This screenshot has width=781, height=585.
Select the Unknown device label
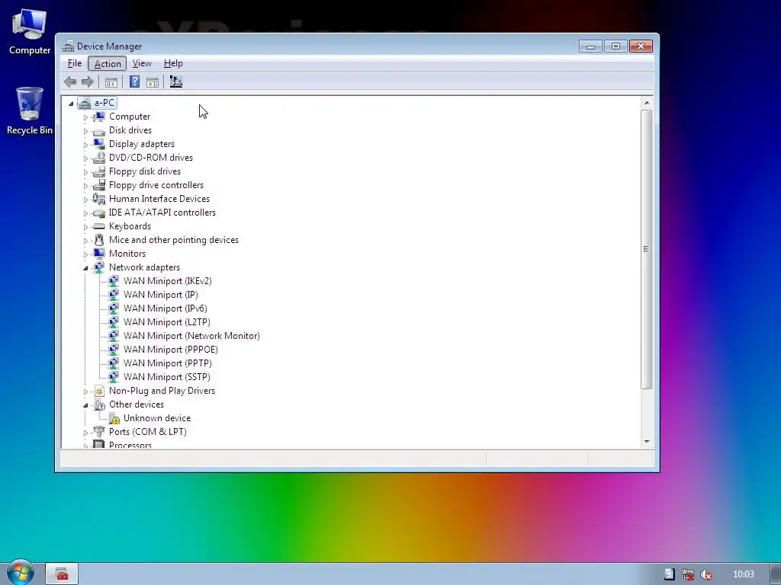(157, 418)
